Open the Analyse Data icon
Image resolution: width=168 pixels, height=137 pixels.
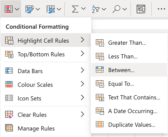[x=141, y=9]
